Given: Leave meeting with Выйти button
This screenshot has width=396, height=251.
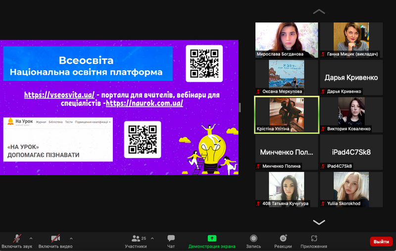Looking at the screenshot, I should point(381,242).
